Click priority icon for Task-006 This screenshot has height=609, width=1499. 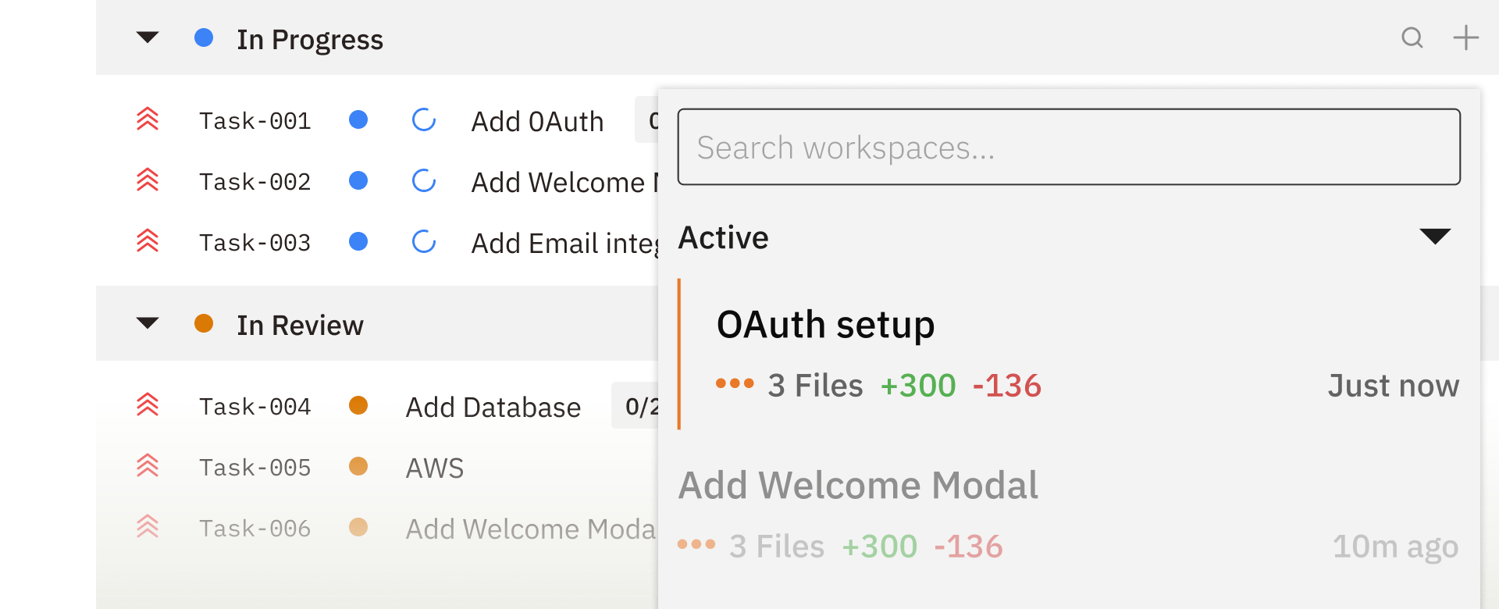click(x=148, y=527)
